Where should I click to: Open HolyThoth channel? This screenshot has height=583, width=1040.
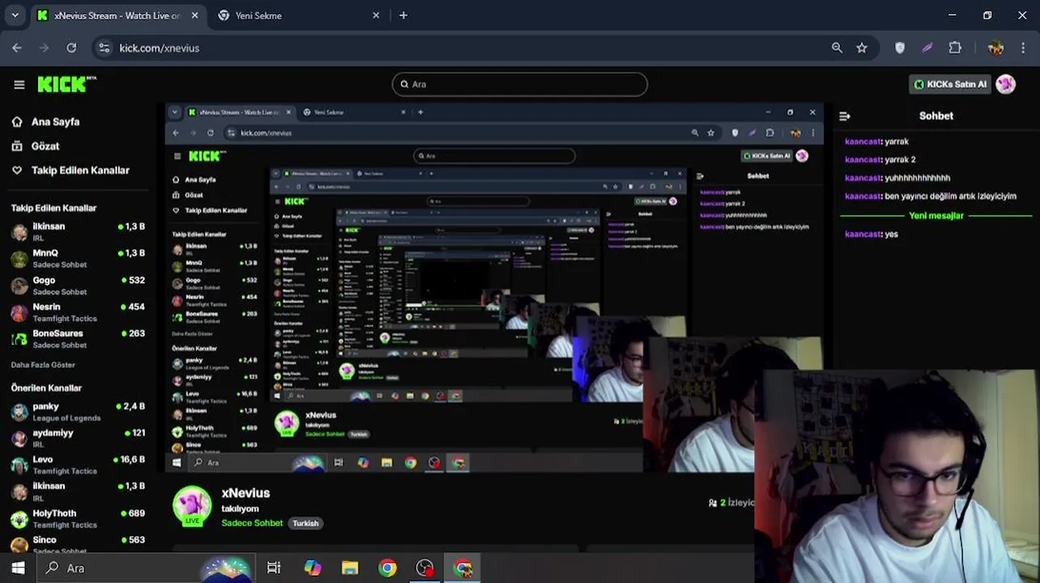(x=78, y=518)
